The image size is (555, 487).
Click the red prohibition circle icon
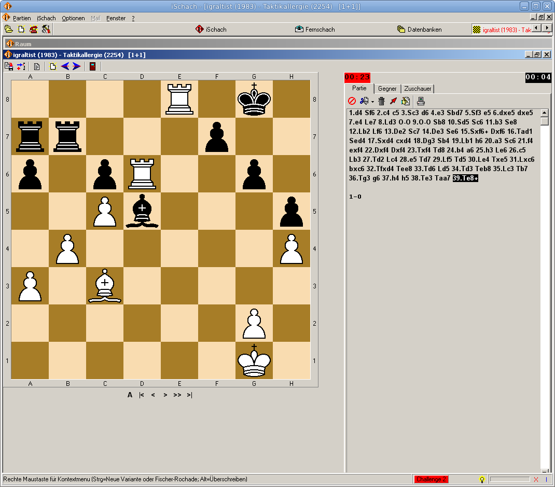pyautogui.click(x=352, y=101)
